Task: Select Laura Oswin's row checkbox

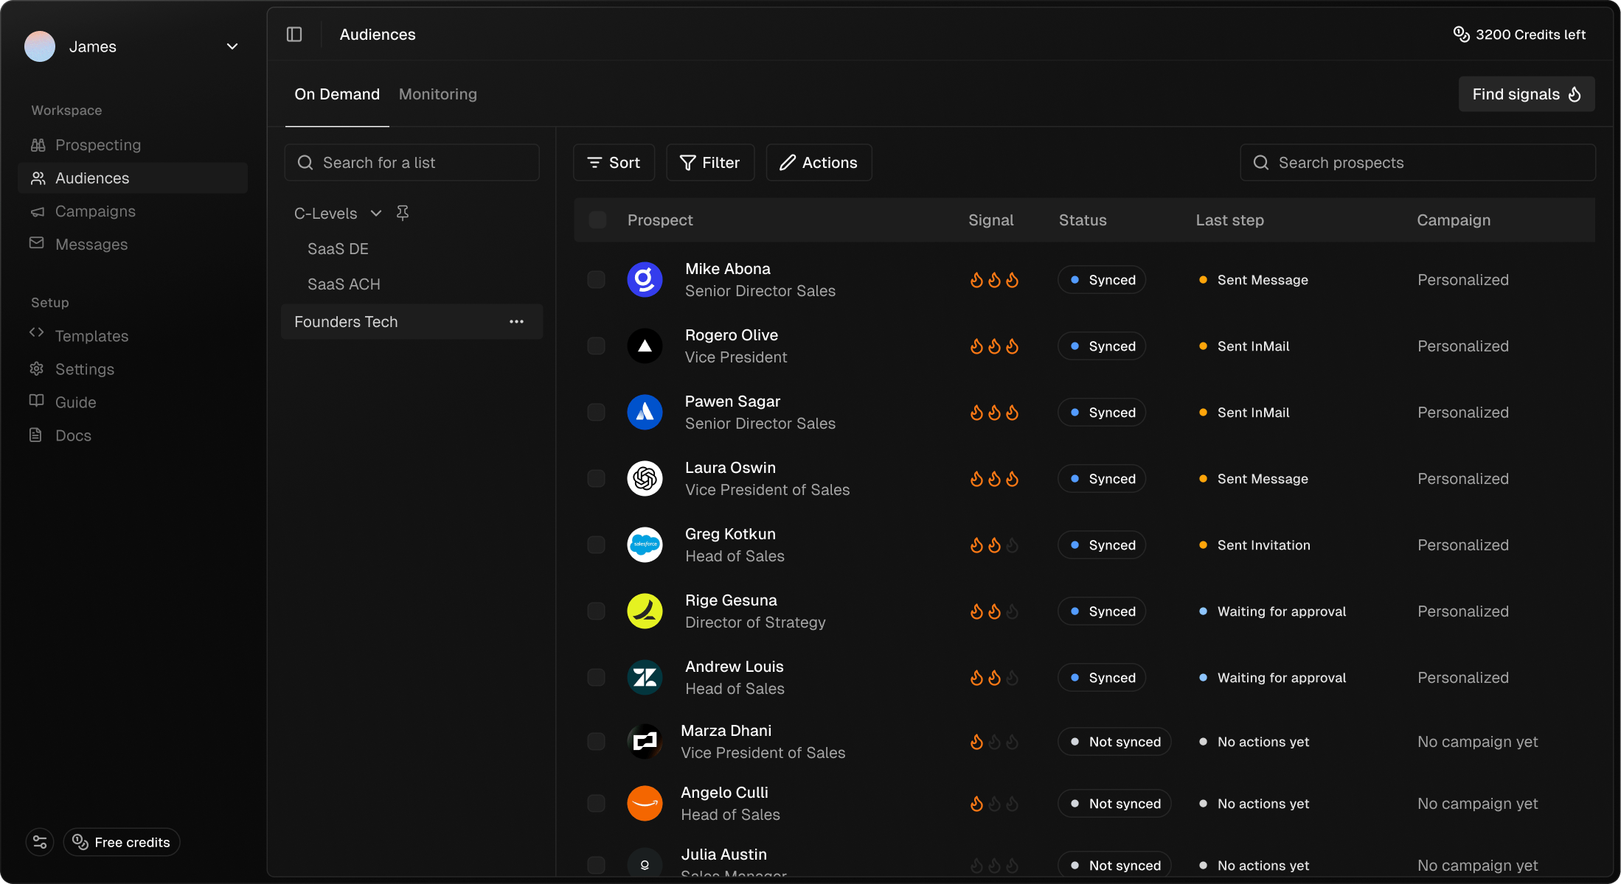Action: click(x=596, y=478)
